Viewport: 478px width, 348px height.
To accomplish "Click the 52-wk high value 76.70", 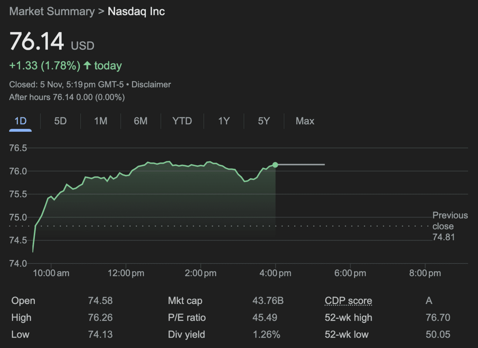I will coord(438,318).
